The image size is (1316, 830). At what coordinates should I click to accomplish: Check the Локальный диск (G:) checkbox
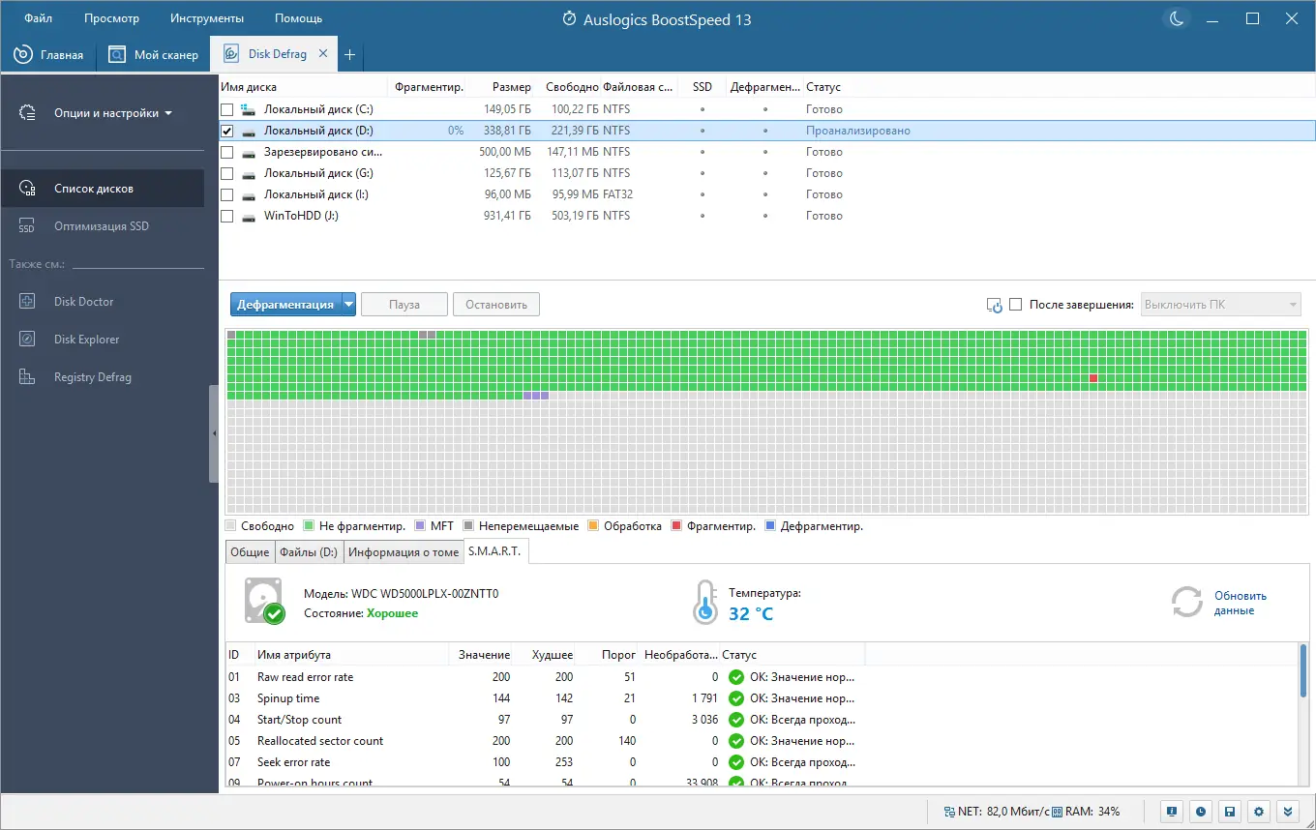coord(227,173)
